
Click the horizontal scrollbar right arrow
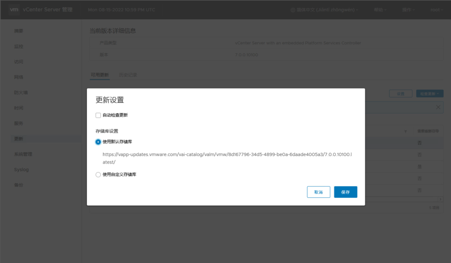(x=441, y=199)
